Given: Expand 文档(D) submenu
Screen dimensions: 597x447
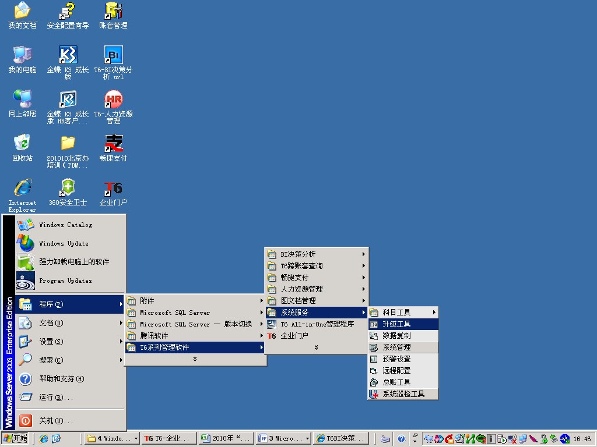Looking at the screenshot, I should tap(71, 322).
